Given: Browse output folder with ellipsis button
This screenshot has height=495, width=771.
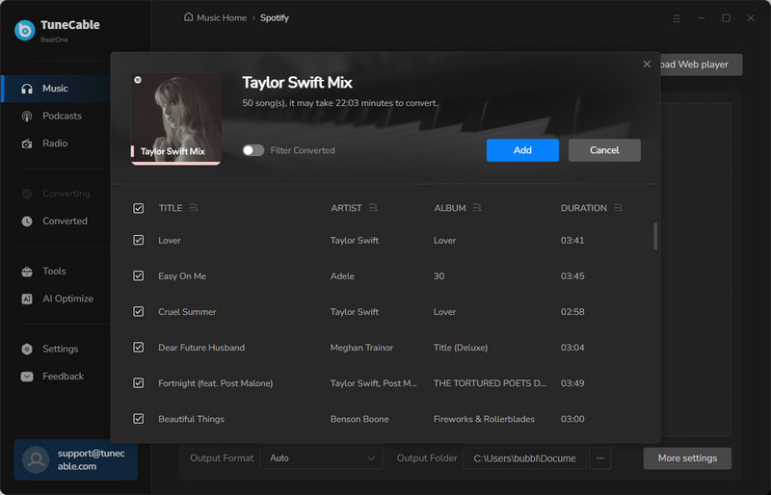Looking at the screenshot, I should pyautogui.click(x=600, y=458).
